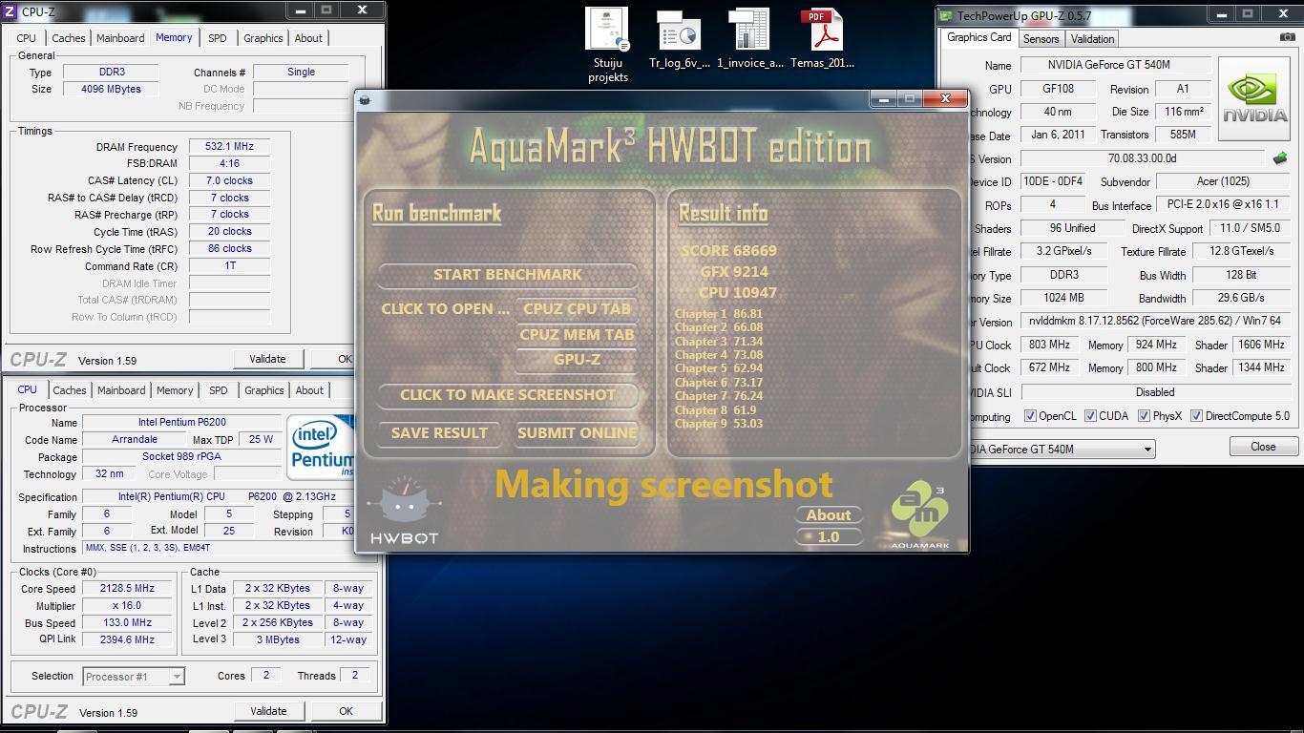This screenshot has height=733, width=1304.
Task: Click Chapter 9 53.03 result line
Action: pyautogui.click(x=719, y=424)
